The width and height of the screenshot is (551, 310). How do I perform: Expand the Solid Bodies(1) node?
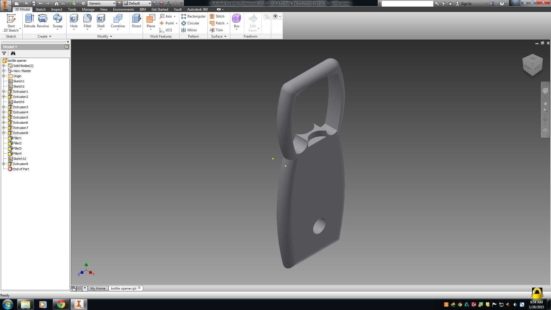4,66
